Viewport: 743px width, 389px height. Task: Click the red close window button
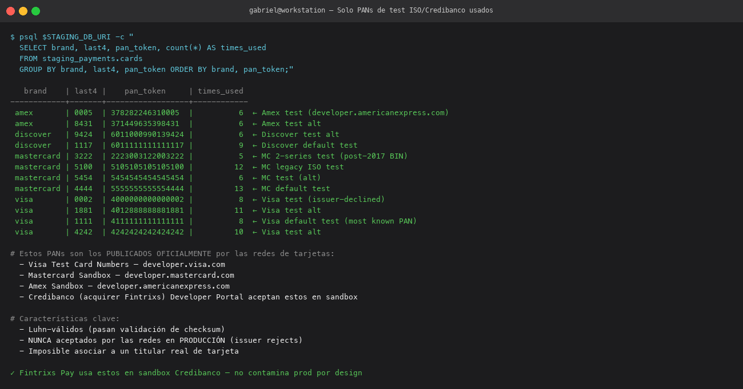point(10,11)
